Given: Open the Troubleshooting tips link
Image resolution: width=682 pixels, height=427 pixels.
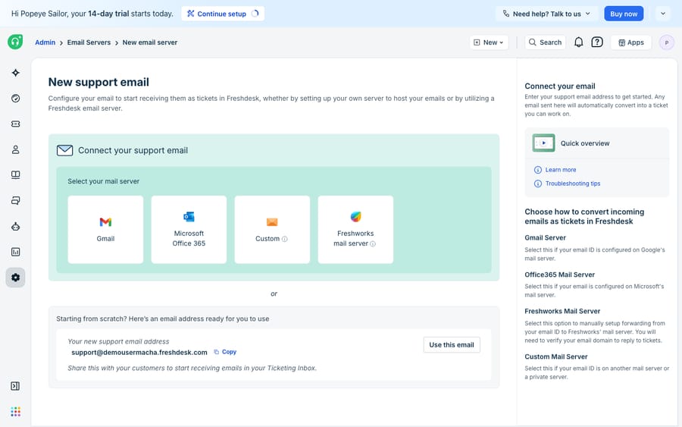Looking at the screenshot, I should [x=573, y=184].
